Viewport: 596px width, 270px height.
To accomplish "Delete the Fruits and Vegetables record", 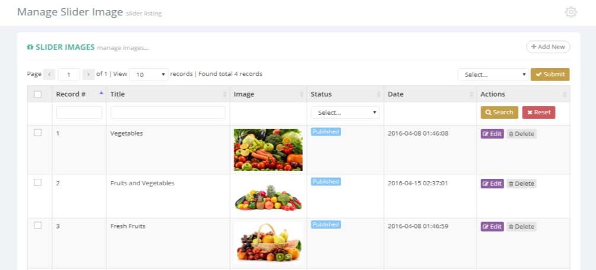I will [521, 184].
